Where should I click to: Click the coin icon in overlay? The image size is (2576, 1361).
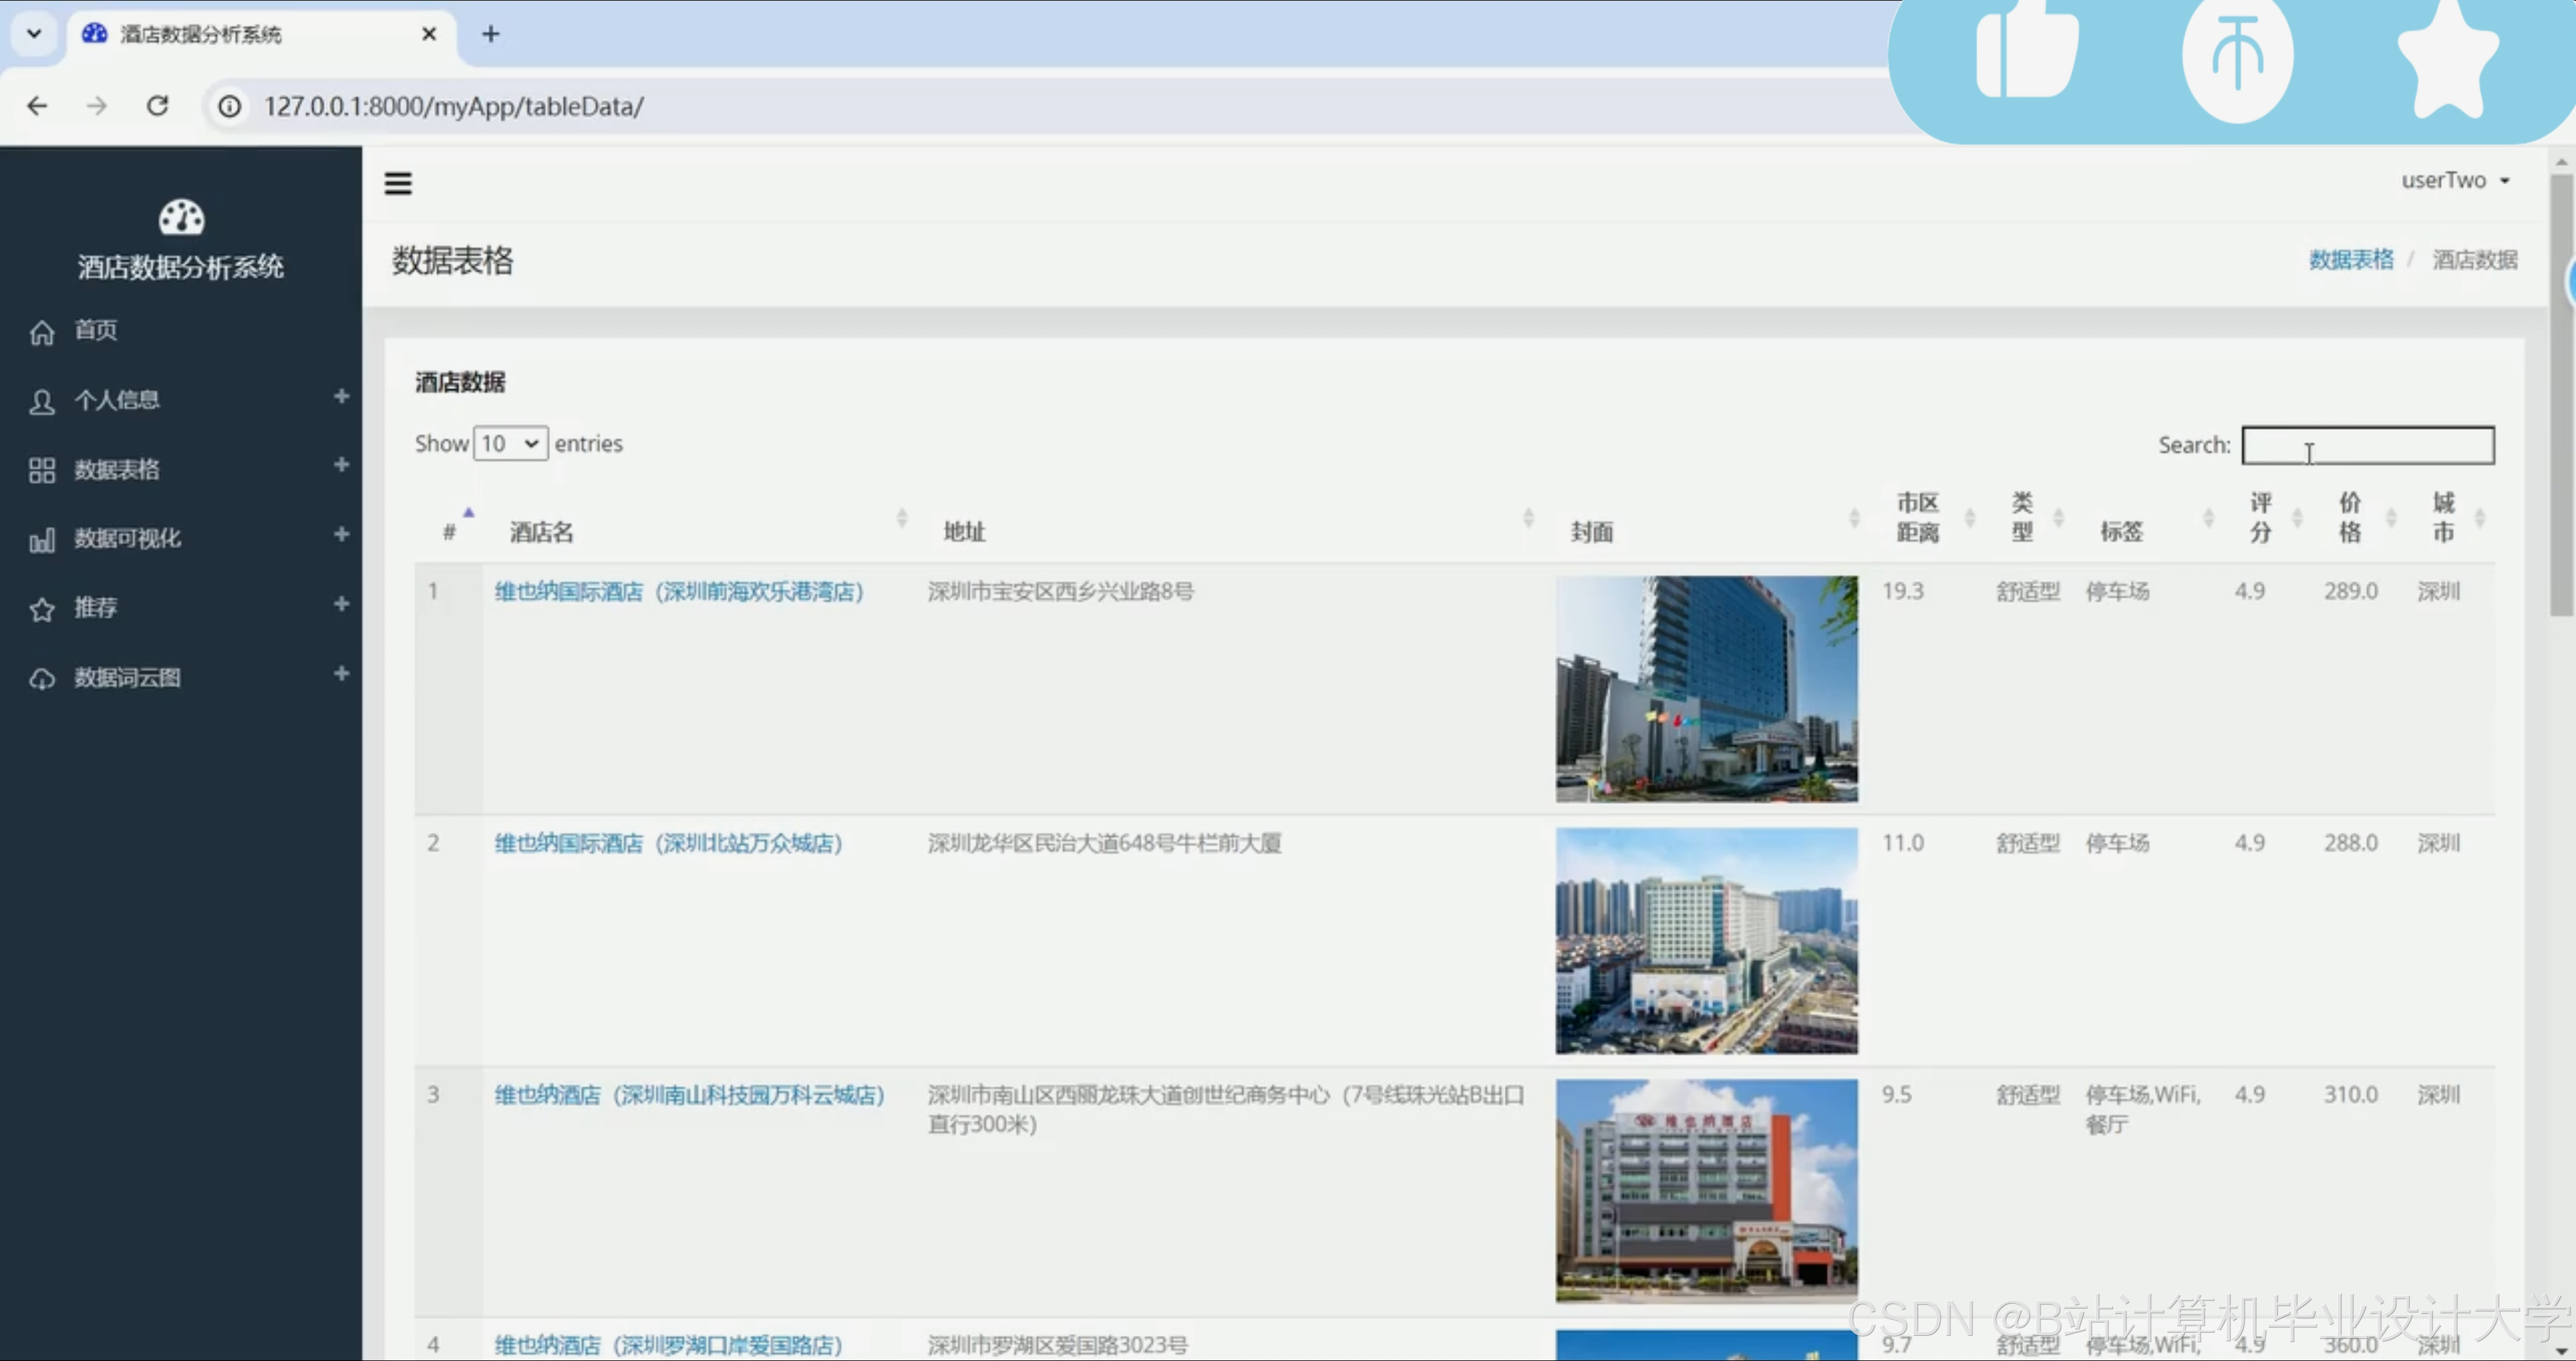click(x=2237, y=58)
